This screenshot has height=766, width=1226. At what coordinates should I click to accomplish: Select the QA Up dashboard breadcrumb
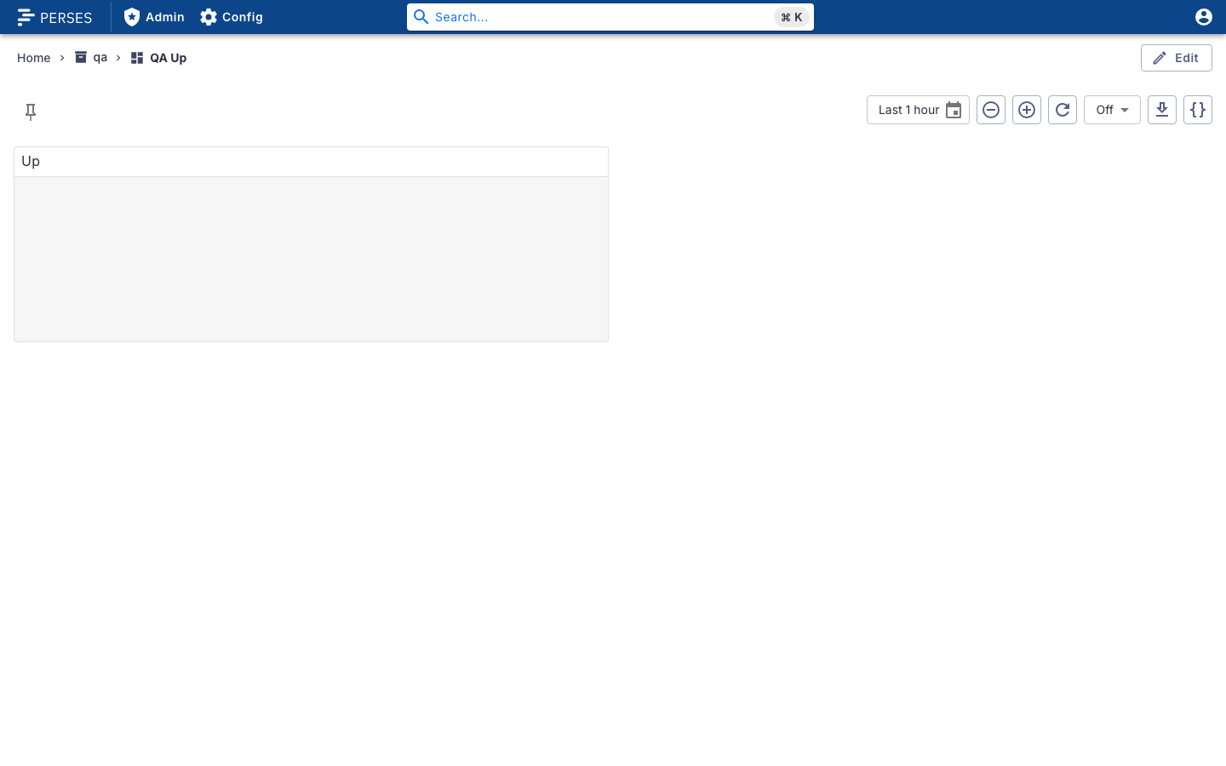click(159, 58)
